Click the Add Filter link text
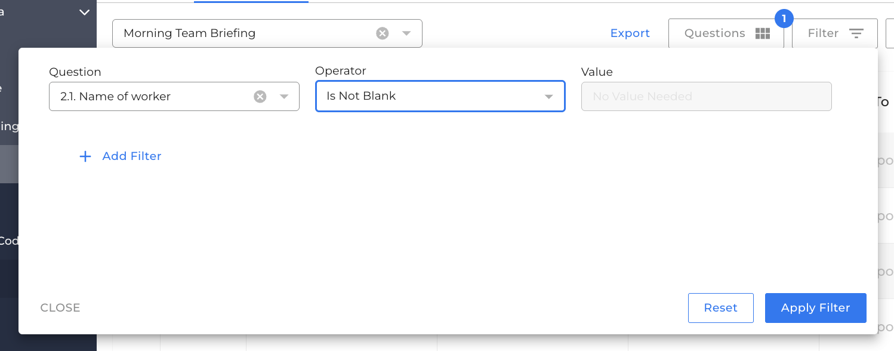Screen dimensions: 894x351 [132, 156]
